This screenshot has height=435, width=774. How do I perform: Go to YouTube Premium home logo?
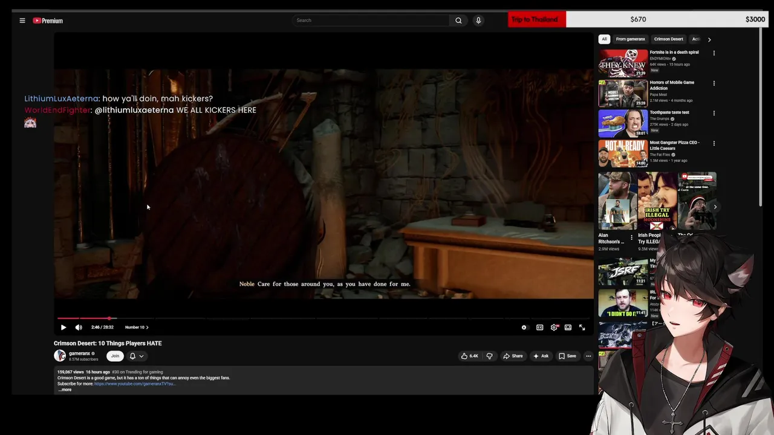coord(48,21)
